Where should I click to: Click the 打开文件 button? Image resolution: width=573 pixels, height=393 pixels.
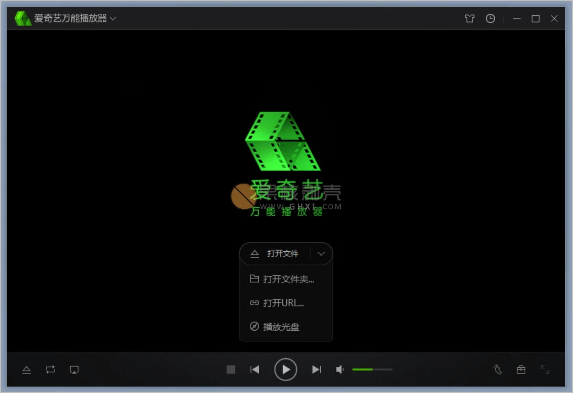click(x=275, y=254)
